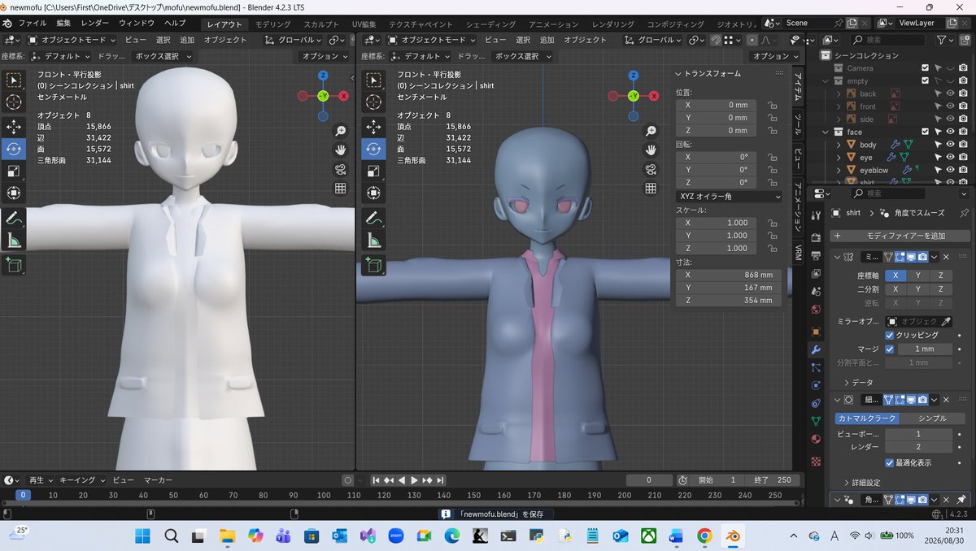Select the Move tool in left viewport

(14, 127)
